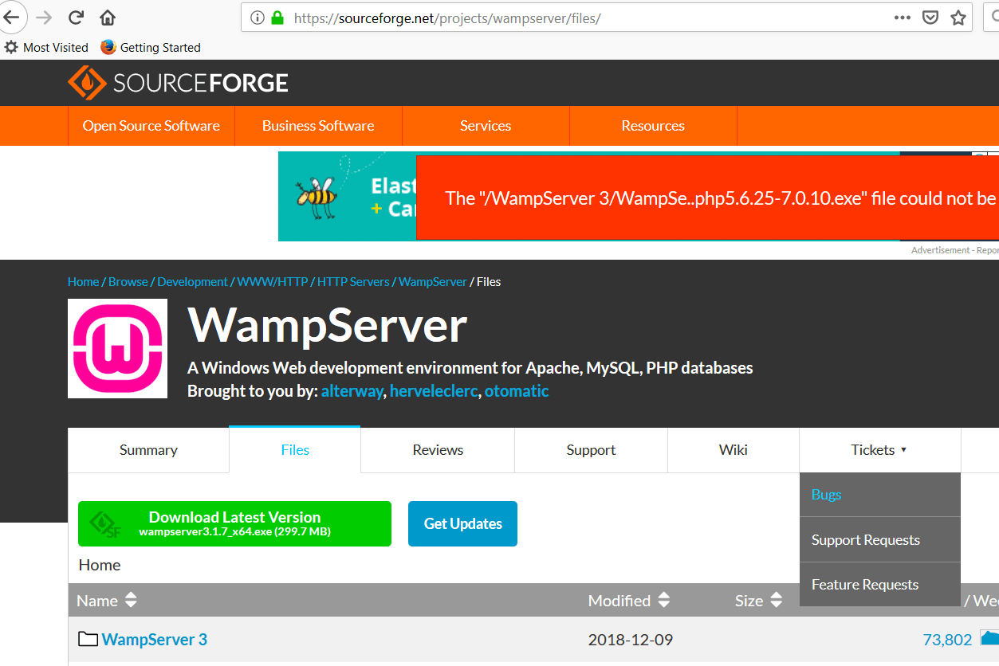Open the Most Visited bookmarks folder

coord(46,47)
